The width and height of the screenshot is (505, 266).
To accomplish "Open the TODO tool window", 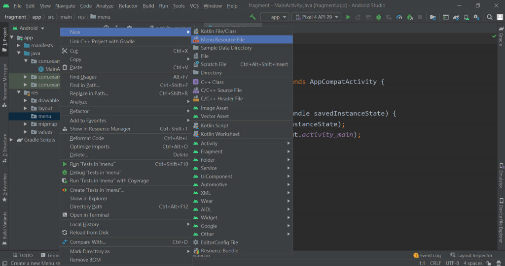I will [x=23, y=255].
